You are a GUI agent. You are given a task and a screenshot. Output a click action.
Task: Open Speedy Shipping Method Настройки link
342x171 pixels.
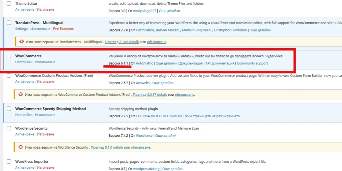[x=24, y=115]
